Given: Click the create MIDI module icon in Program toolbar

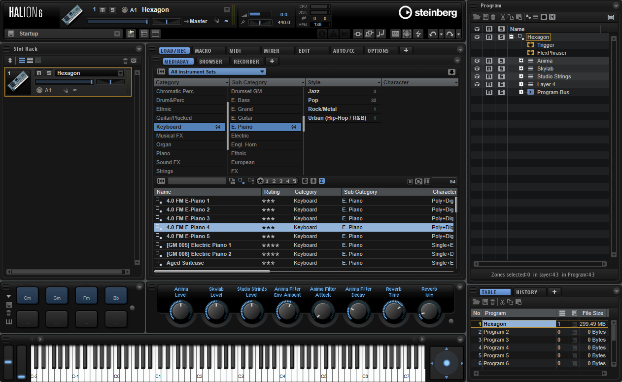Looking at the screenshot, I should 544,17.
